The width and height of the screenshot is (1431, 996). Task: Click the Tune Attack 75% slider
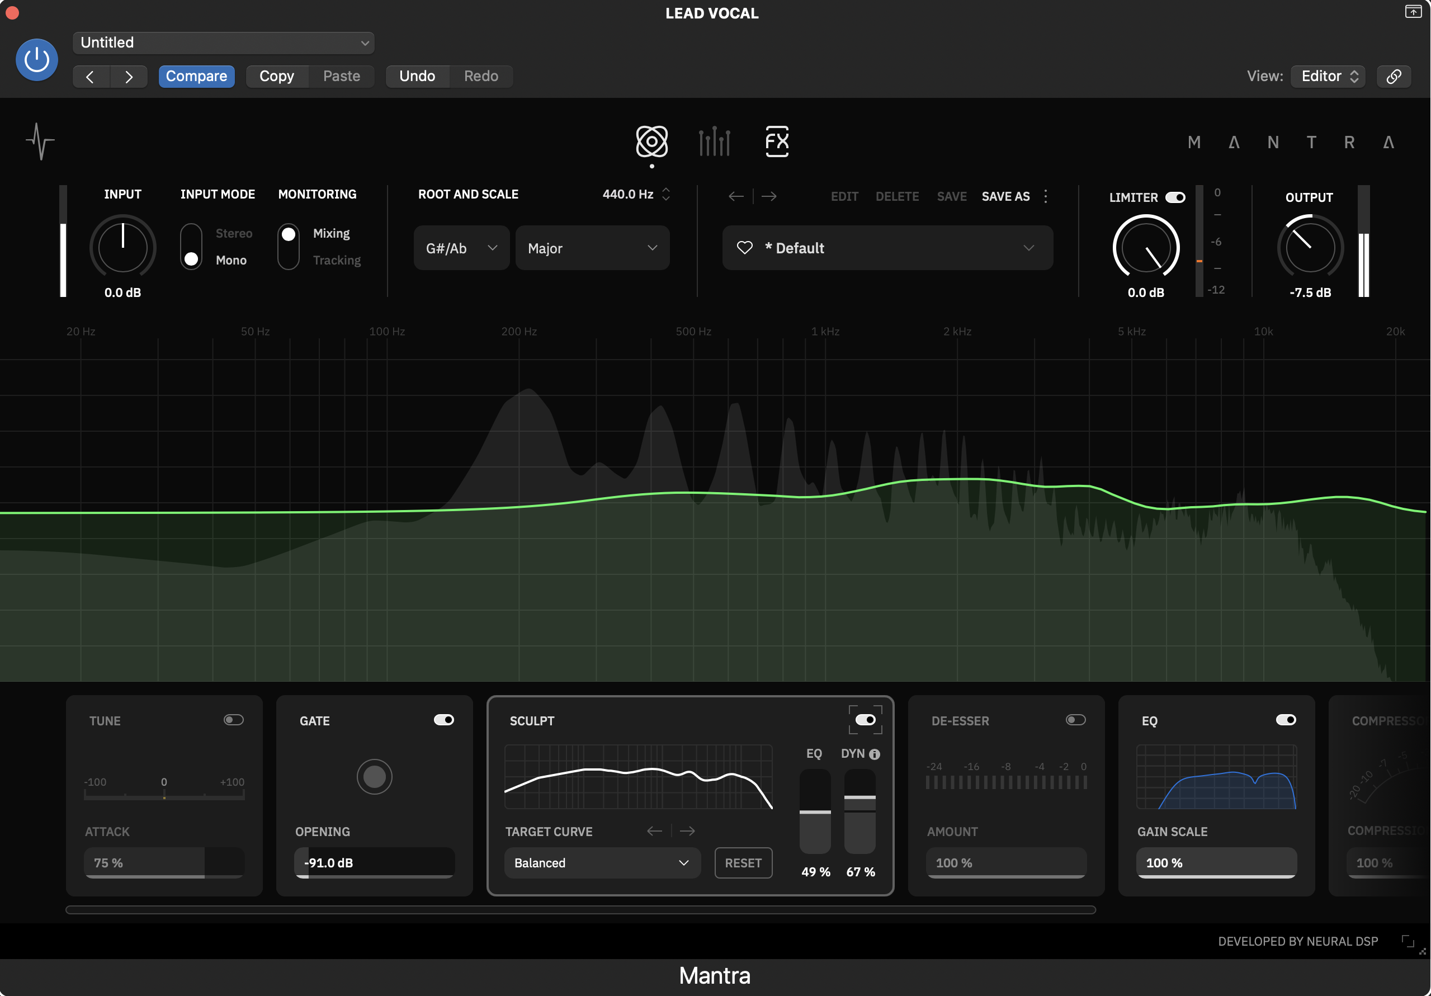click(x=164, y=862)
